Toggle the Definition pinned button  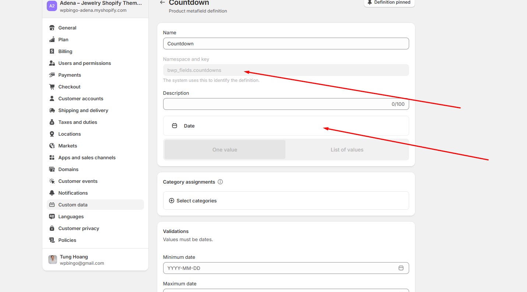(x=389, y=3)
